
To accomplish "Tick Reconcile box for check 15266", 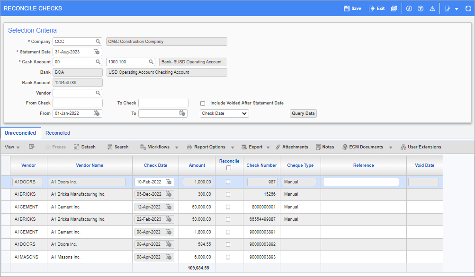I will pyautogui.click(x=228, y=194).
